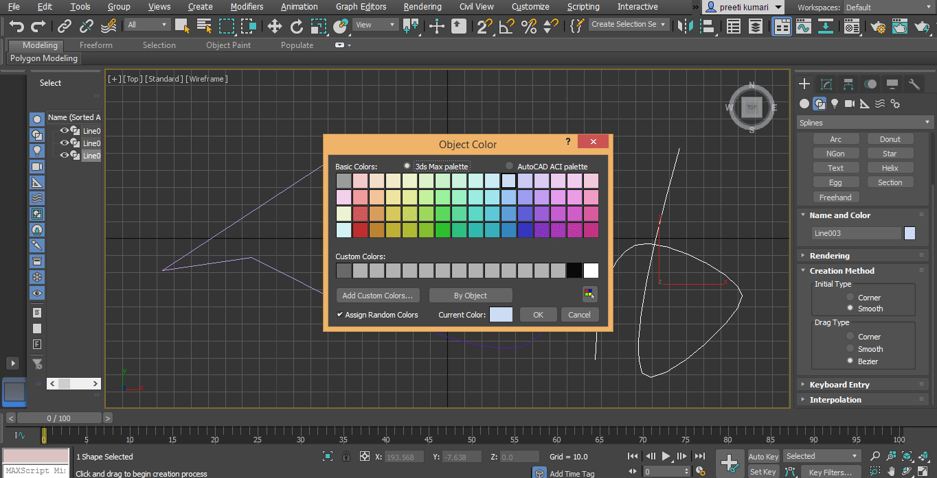Click the Egg spline creation button

pos(835,182)
